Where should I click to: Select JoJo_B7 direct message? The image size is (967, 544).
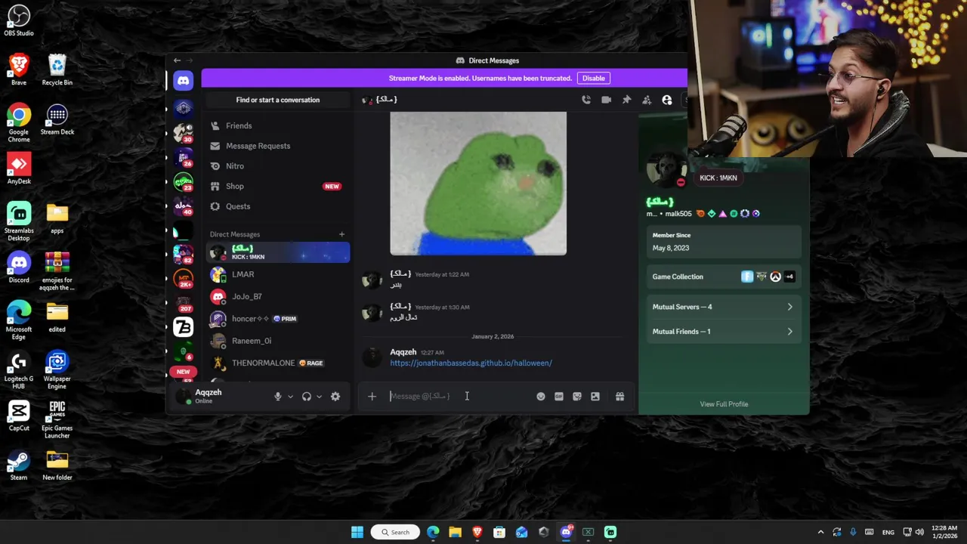click(278, 296)
